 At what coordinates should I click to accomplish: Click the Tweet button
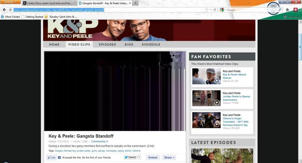pos(130,157)
